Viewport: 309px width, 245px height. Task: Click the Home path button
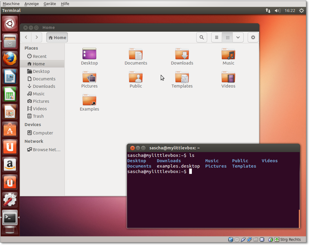tap(57, 38)
